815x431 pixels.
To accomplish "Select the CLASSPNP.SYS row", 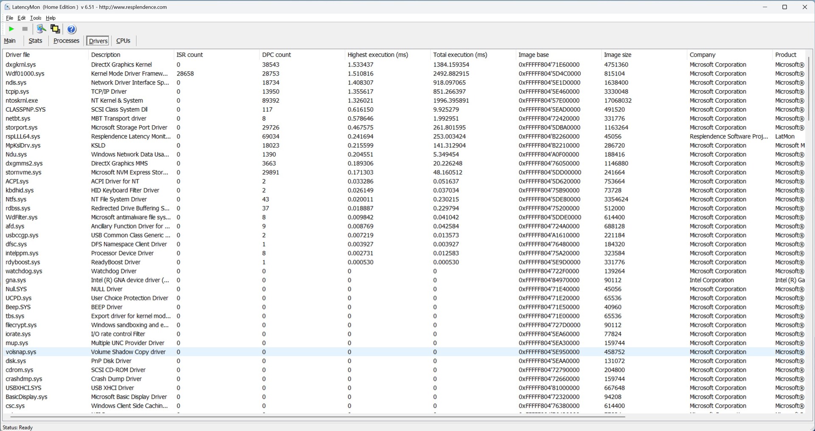I will coord(405,110).
